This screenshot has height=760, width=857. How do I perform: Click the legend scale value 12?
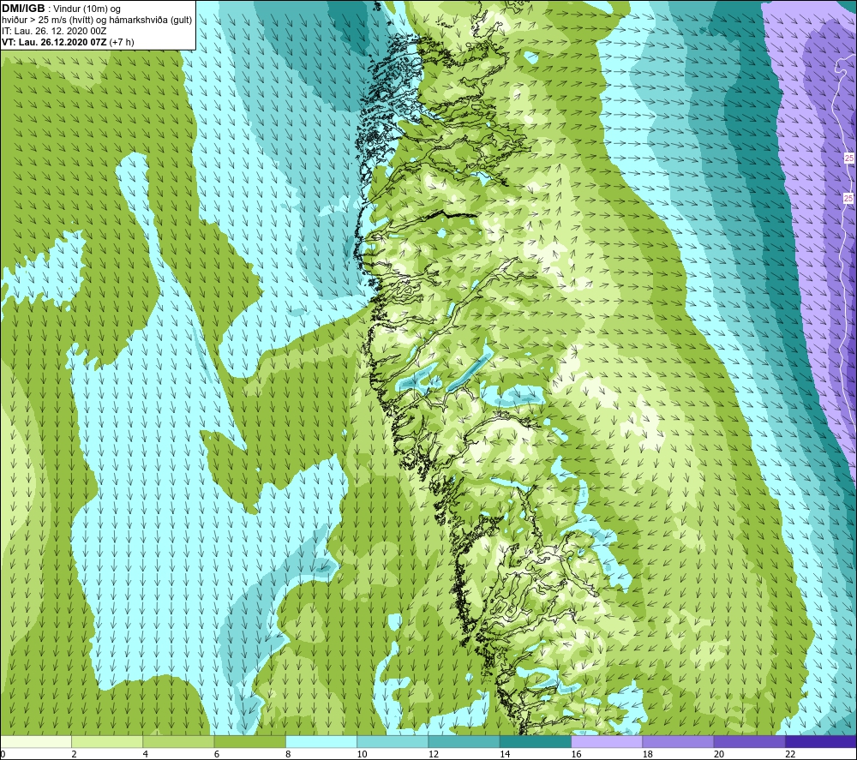pos(434,754)
